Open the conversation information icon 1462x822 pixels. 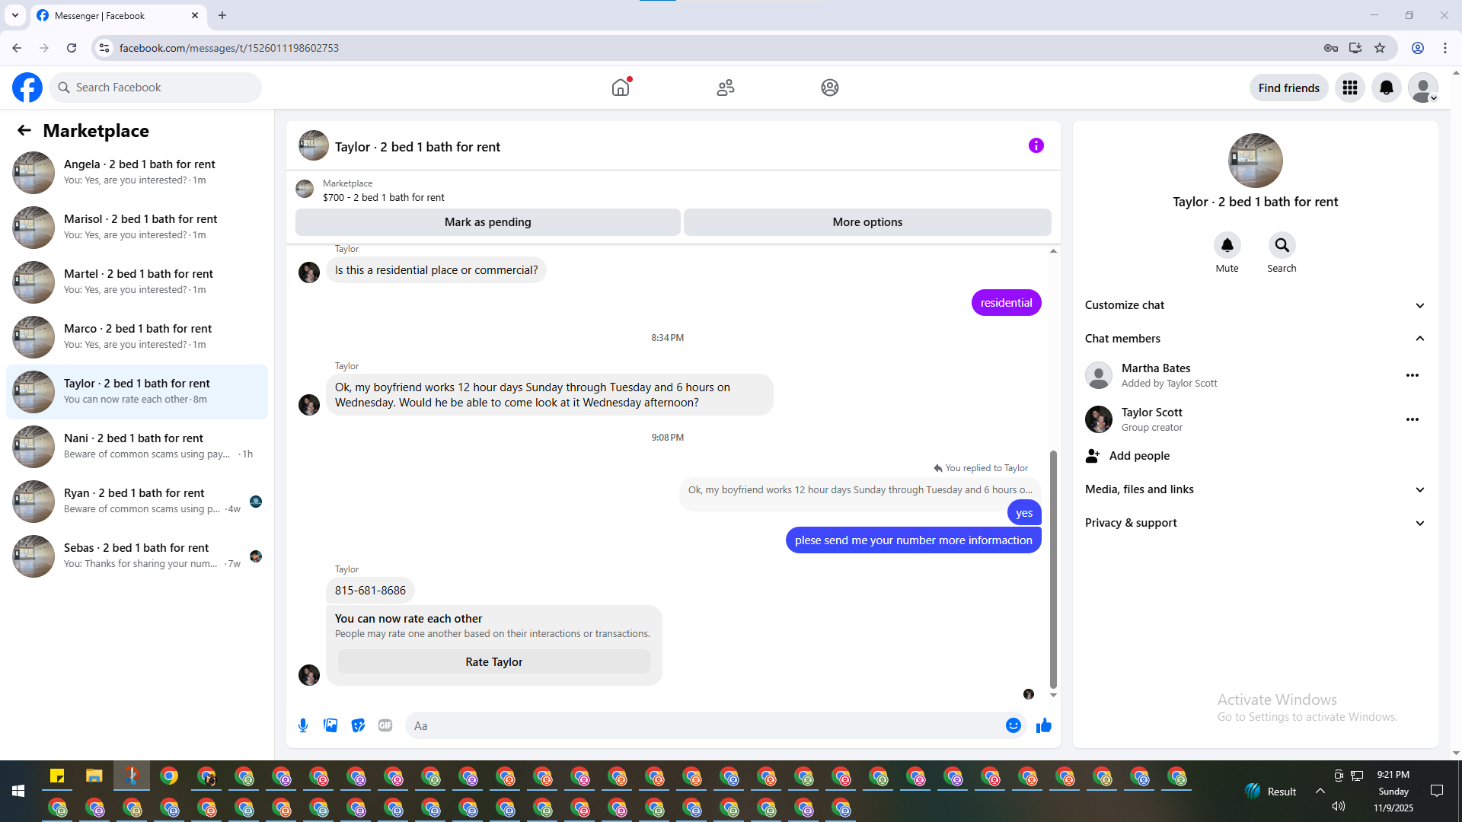tap(1036, 145)
